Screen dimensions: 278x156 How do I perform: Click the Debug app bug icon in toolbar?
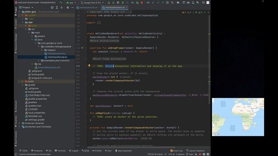click(123, 3)
